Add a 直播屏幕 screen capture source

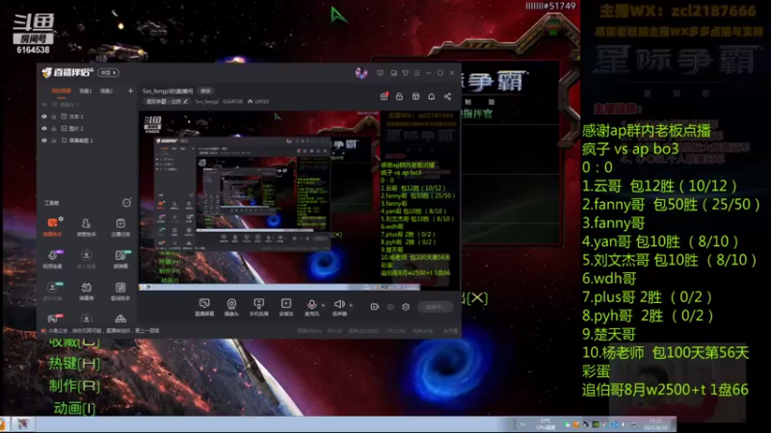[204, 307]
